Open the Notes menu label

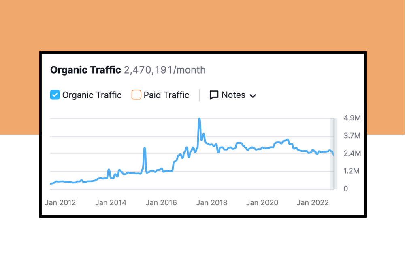click(x=233, y=95)
